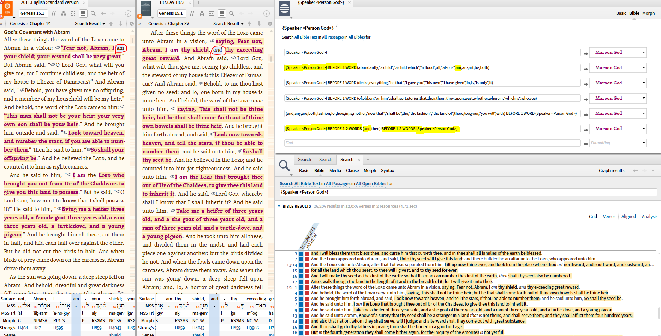This screenshot has height=336, width=661.
Task: Click blue AV 1873 square for verse 13:14
Action: 301,265
